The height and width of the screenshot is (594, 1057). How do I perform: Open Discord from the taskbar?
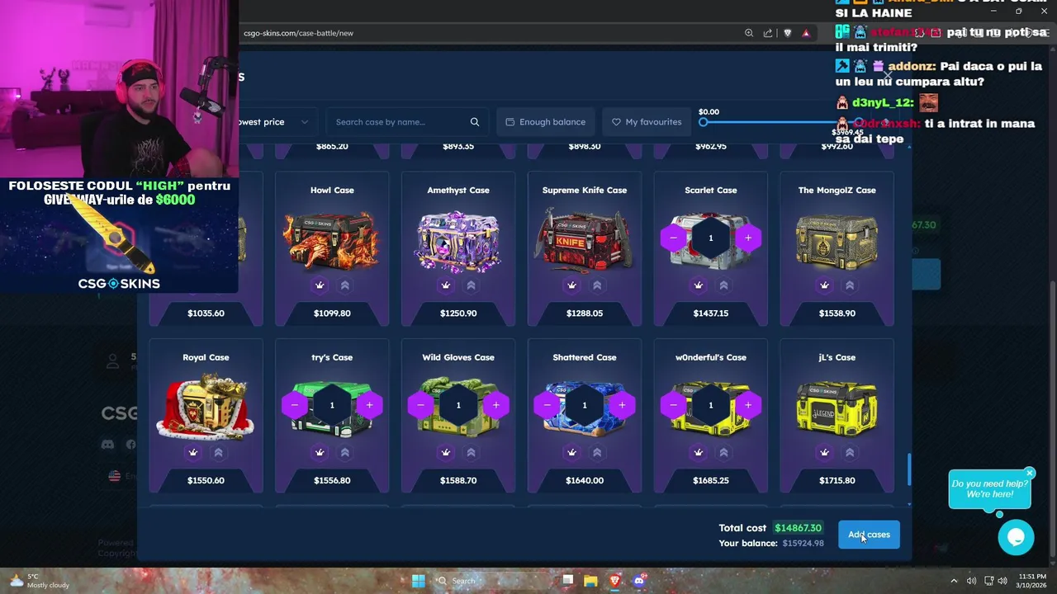click(x=638, y=581)
